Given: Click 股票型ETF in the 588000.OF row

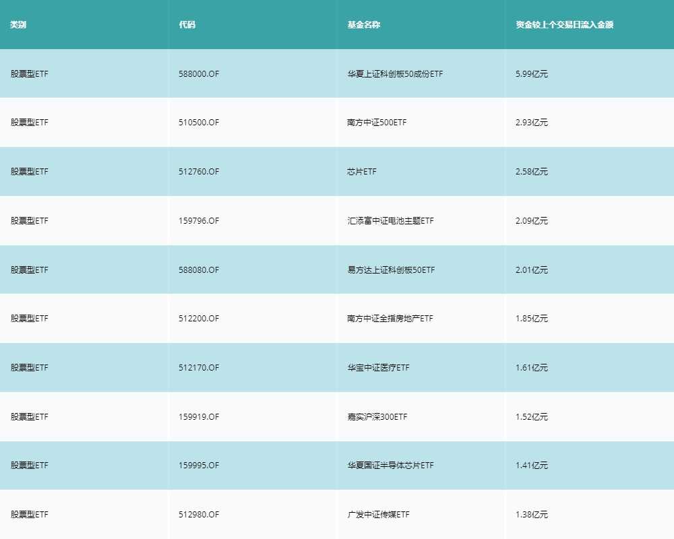Looking at the screenshot, I should [x=29, y=74].
